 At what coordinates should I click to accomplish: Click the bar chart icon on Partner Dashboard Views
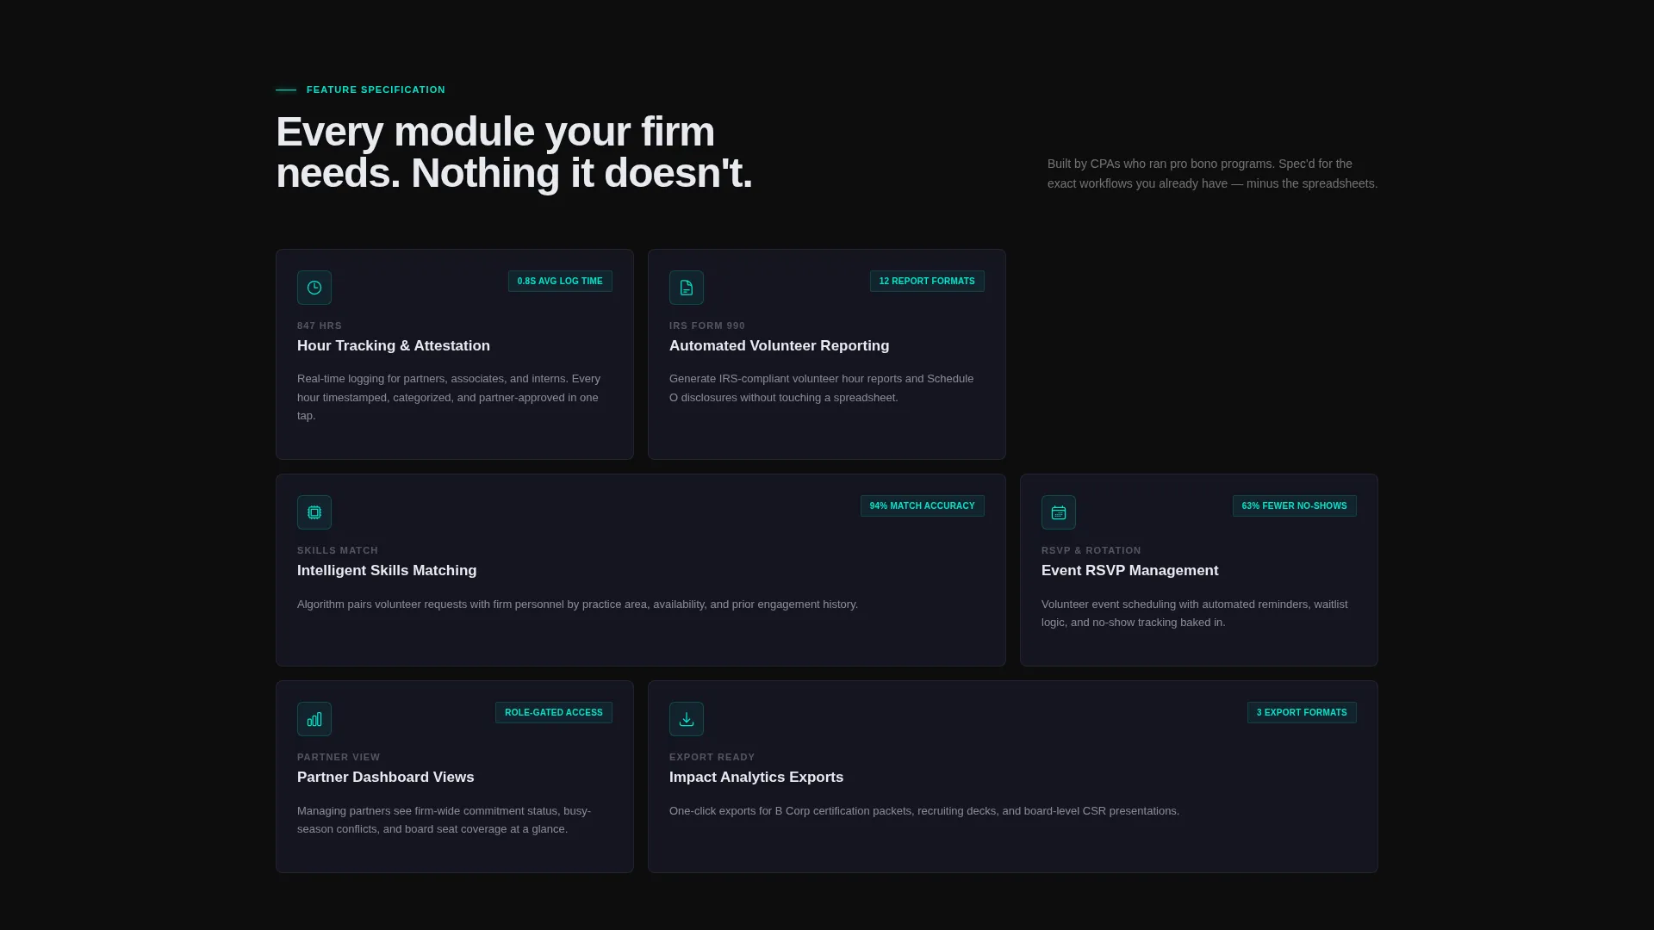[314, 719]
